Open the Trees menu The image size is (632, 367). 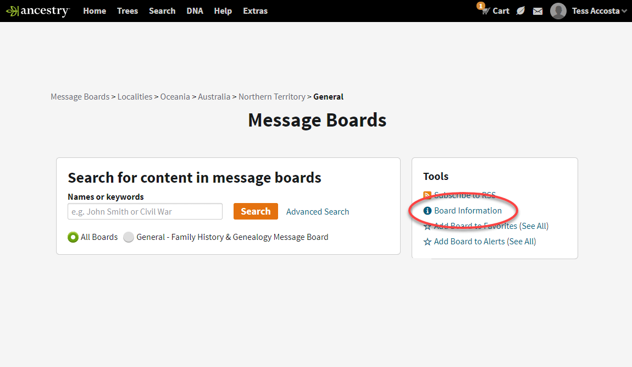[x=127, y=11]
